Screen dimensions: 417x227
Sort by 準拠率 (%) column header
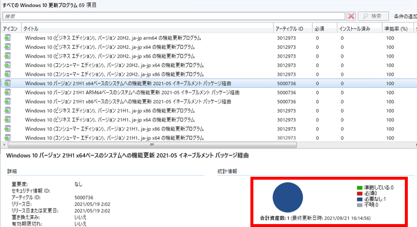click(398, 29)
